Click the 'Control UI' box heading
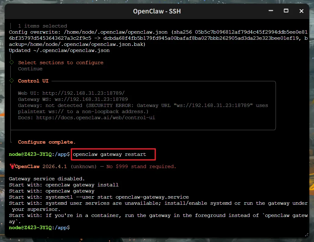 point(33,81)
